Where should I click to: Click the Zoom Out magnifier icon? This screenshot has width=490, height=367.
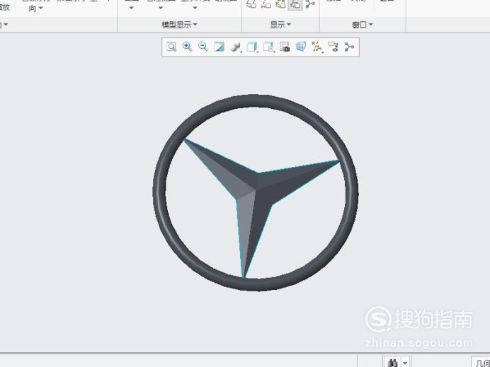203,47
